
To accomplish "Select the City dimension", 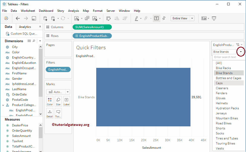I will click(15, 47).
